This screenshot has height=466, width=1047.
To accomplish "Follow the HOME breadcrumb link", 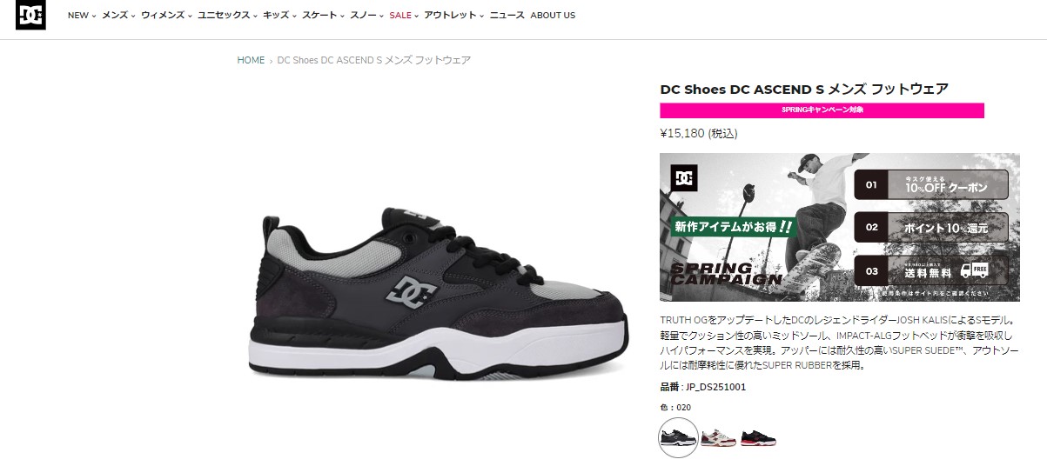I will tap(251, 61).
